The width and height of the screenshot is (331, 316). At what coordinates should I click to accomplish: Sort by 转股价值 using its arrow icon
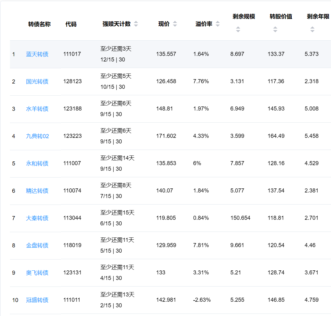coord(275,29)
